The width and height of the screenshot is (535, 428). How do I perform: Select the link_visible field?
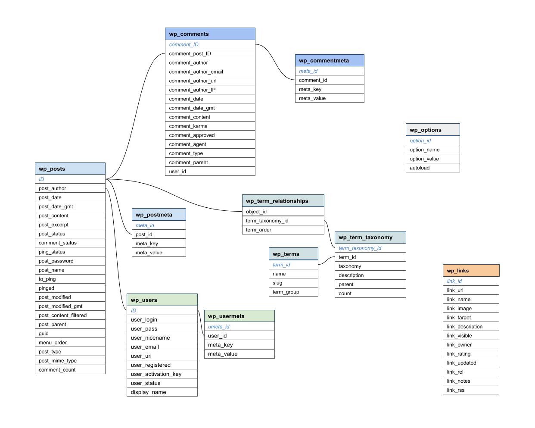[471, 335]
